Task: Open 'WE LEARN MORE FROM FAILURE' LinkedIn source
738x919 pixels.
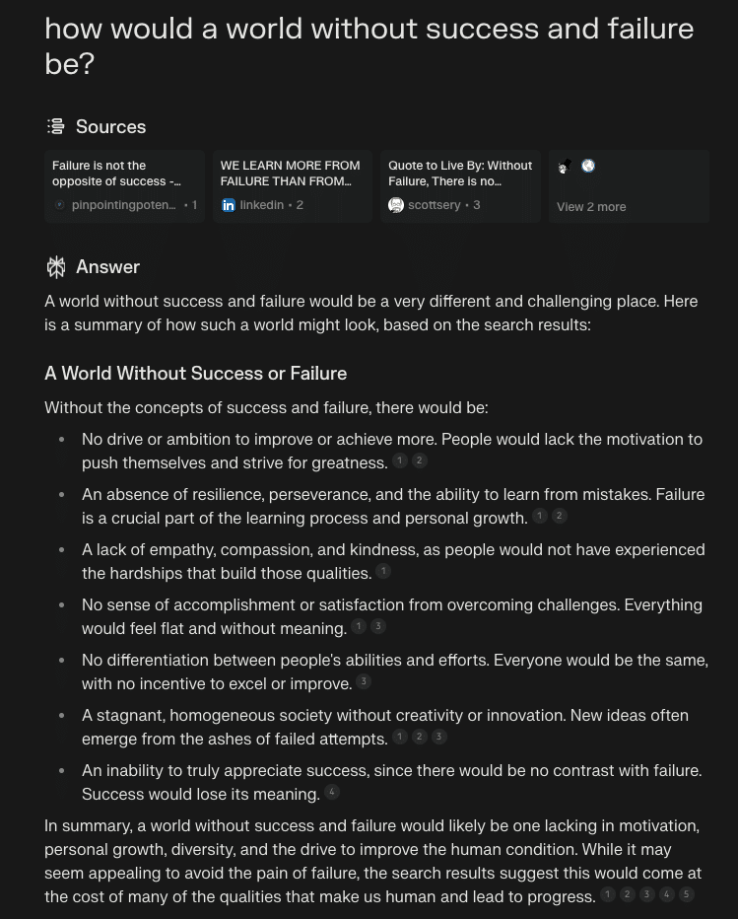Action: [292, 174]
